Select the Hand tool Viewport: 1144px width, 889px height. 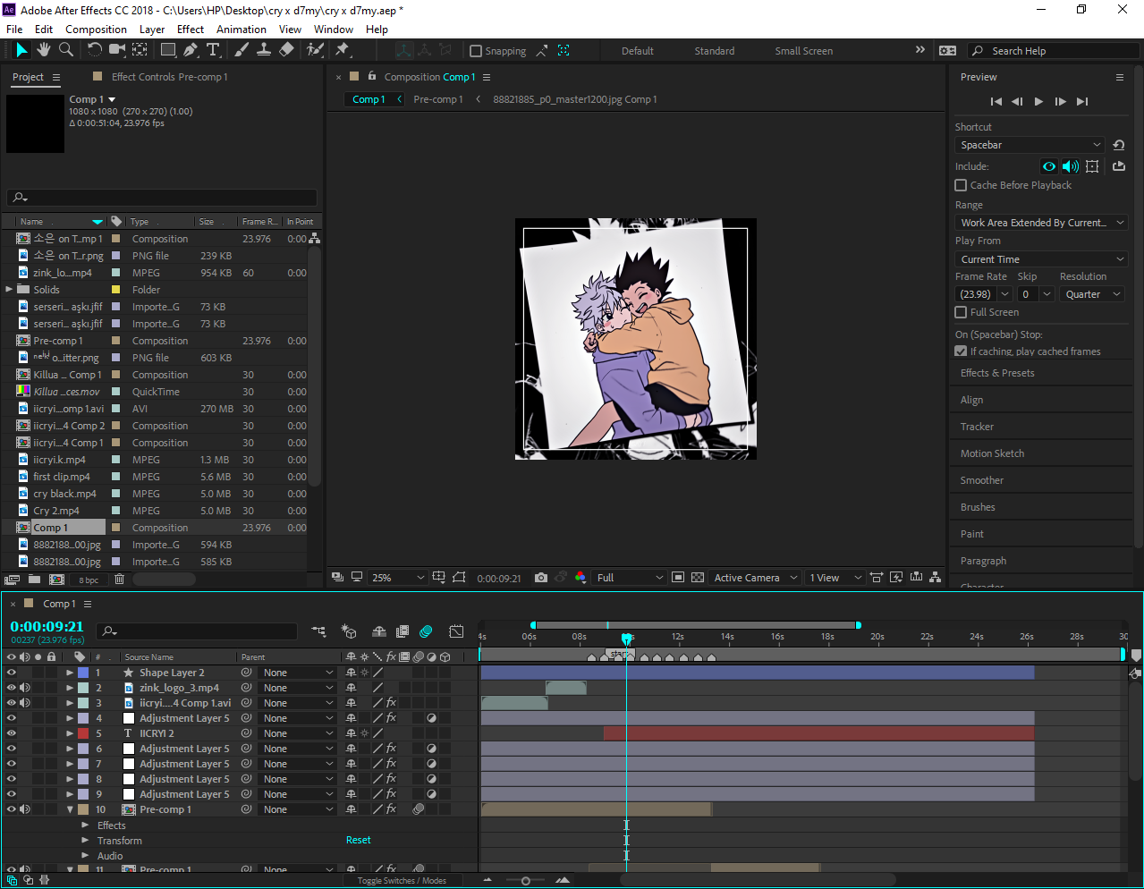click(x=43, y=50)
